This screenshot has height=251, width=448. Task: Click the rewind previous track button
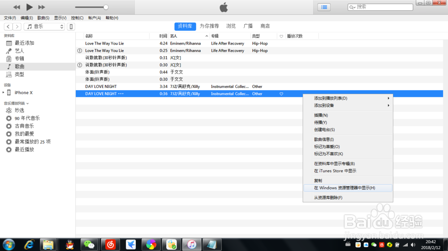coord(17,7)
